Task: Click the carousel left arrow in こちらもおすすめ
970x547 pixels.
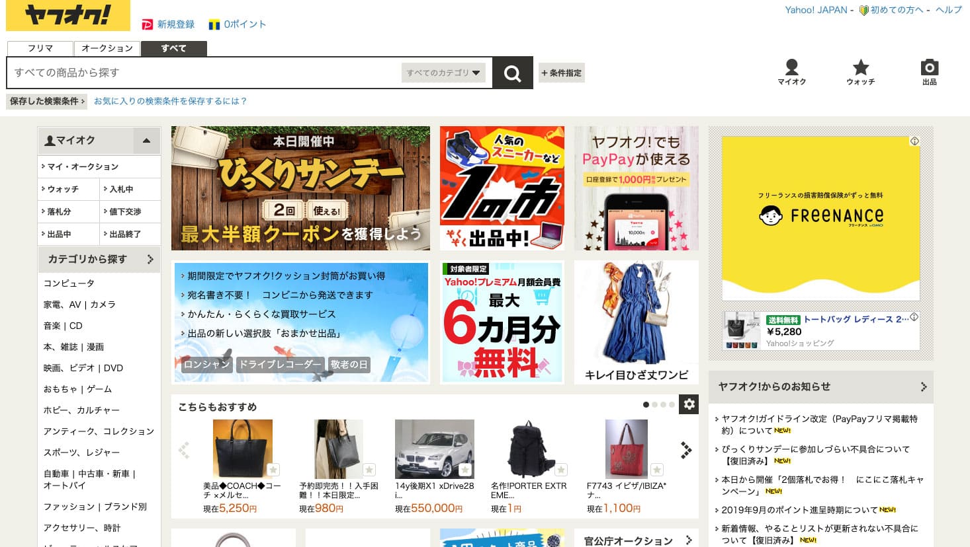Action: pyautogui.click(x=184, y=450)
